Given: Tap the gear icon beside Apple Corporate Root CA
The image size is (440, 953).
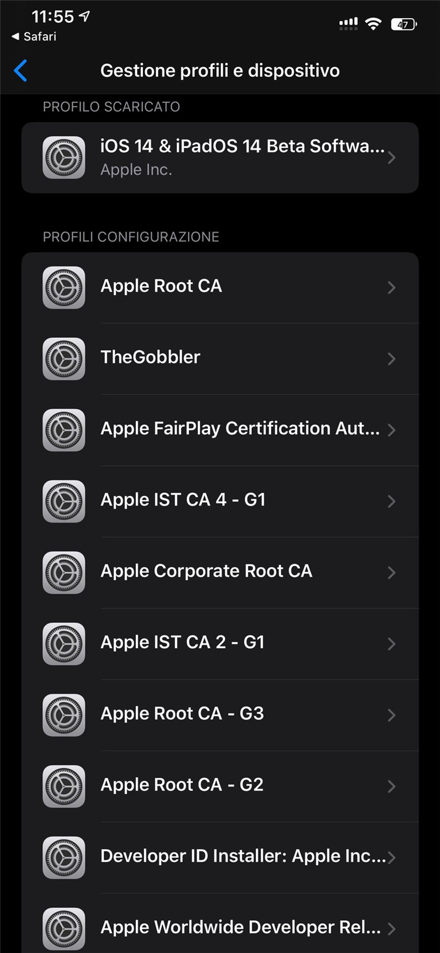Looking at the screenshot, I should coord(64,572).
